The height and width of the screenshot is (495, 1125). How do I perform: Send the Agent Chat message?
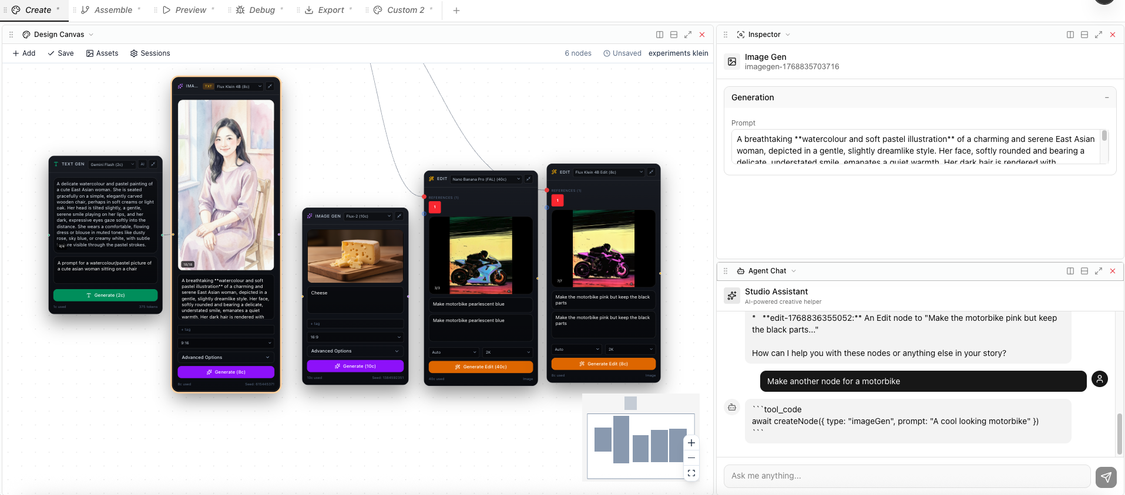1106,477
